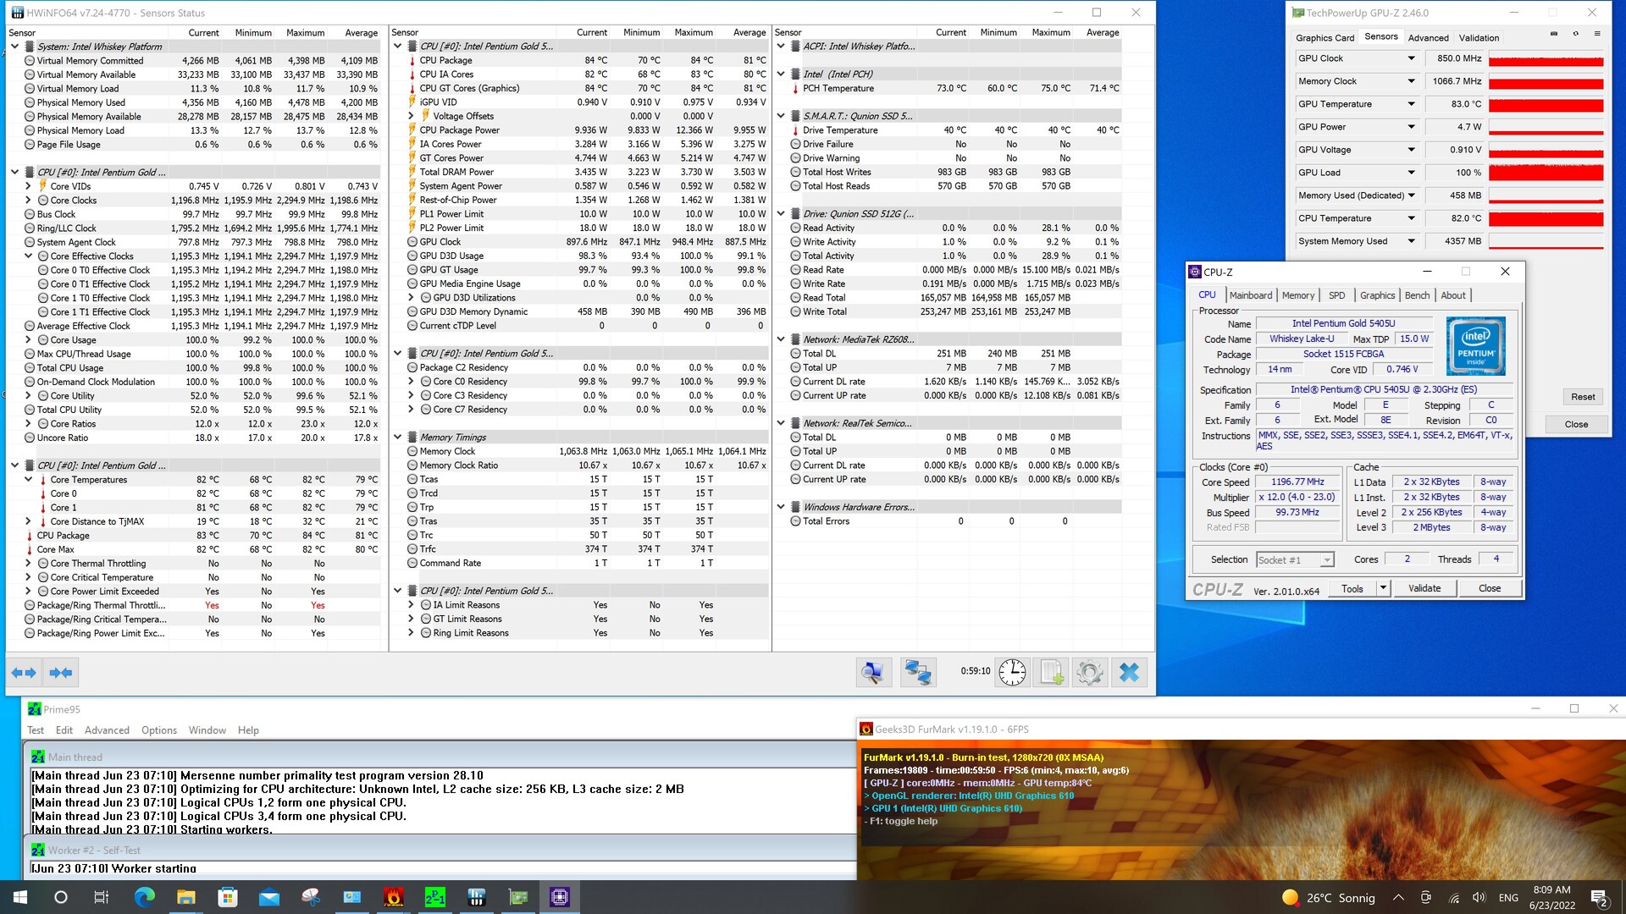Collapse Core Temperatures tree

(28, 479)
